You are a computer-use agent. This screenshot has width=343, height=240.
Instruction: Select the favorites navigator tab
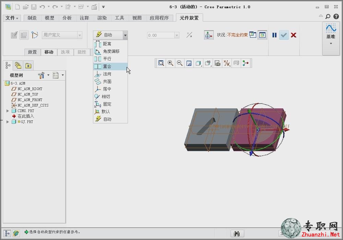28,65
